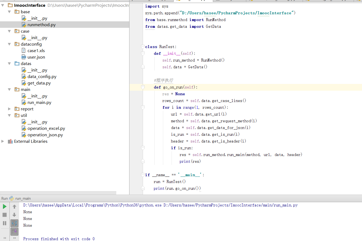This screenshot has height=241, width=362.
Task: Click the External Libraries bar-chart icon
Action: click(10, 141)
